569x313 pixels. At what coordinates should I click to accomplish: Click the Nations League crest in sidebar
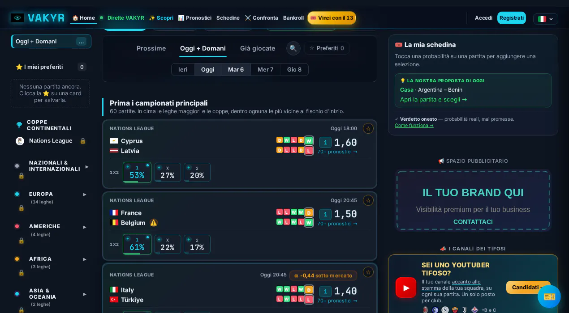coord(20,141)
